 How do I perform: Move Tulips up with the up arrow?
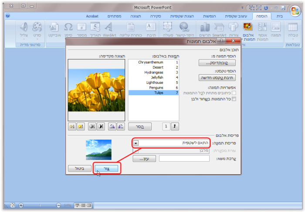click(x=176, y=126)
